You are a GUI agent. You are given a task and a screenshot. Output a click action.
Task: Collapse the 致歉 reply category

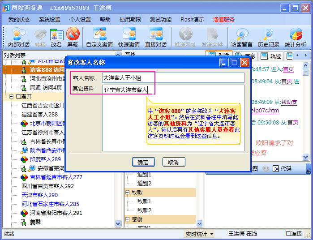127,193
